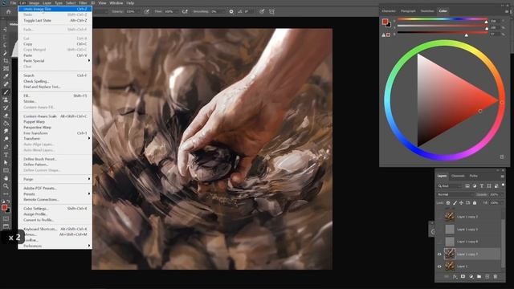This screenshot has width=514, height=289.
Task: Open the Kind filter dropdown in Layers
Action: click(x=450, y=185)
